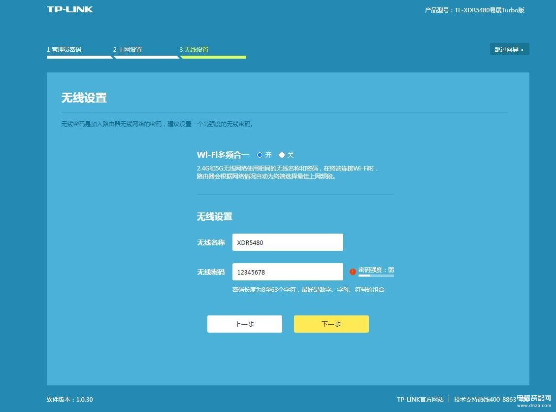Go to step 1 管理员密码
Screen dimensions: 556x412
click(64, 50)
